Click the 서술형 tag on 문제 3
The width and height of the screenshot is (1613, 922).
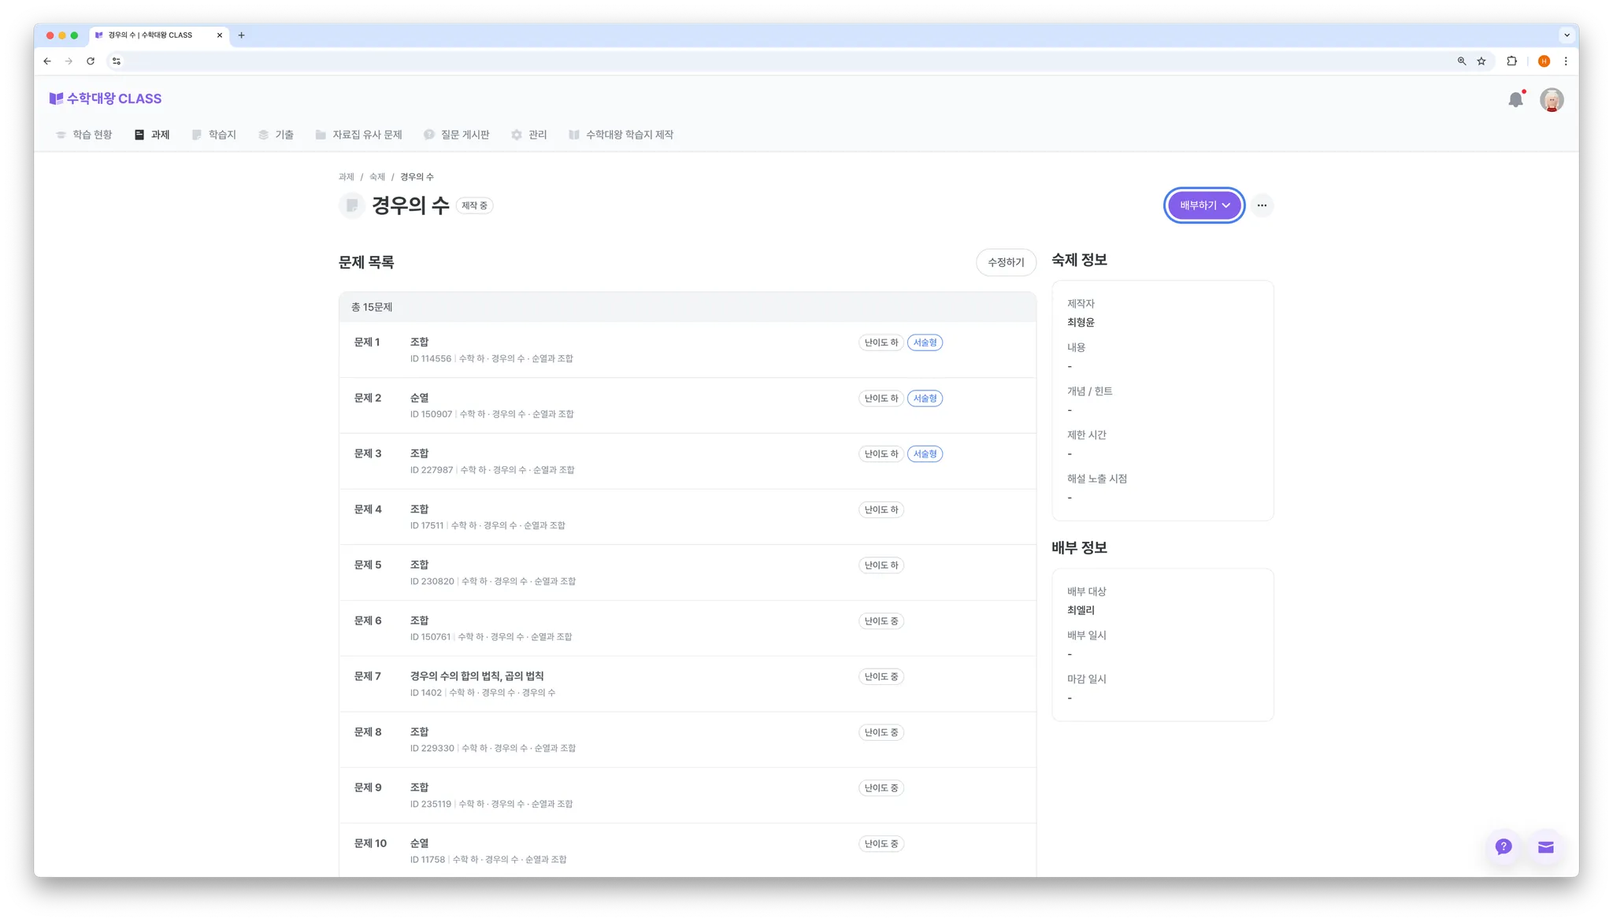point(925,454)
